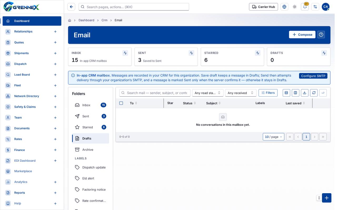Viewport: 337px width, 210px height.
Task: Click the mark-all-read double check icon
Action: pyautogui.click(x=323, y=93)
